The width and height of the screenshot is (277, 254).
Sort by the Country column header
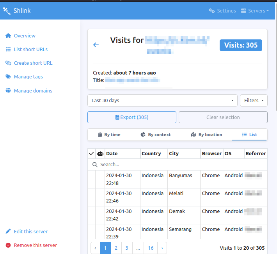coord(154,153)
